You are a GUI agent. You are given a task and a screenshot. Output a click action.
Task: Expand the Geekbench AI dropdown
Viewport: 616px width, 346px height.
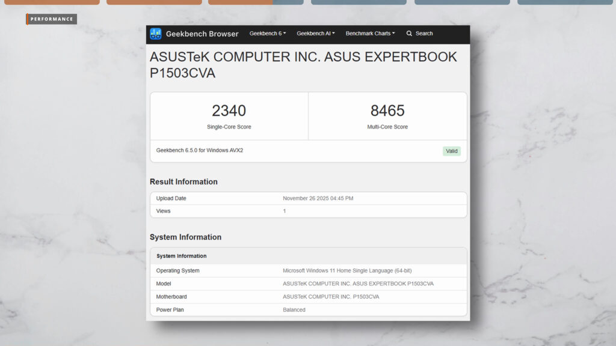[x=316, y=34]
